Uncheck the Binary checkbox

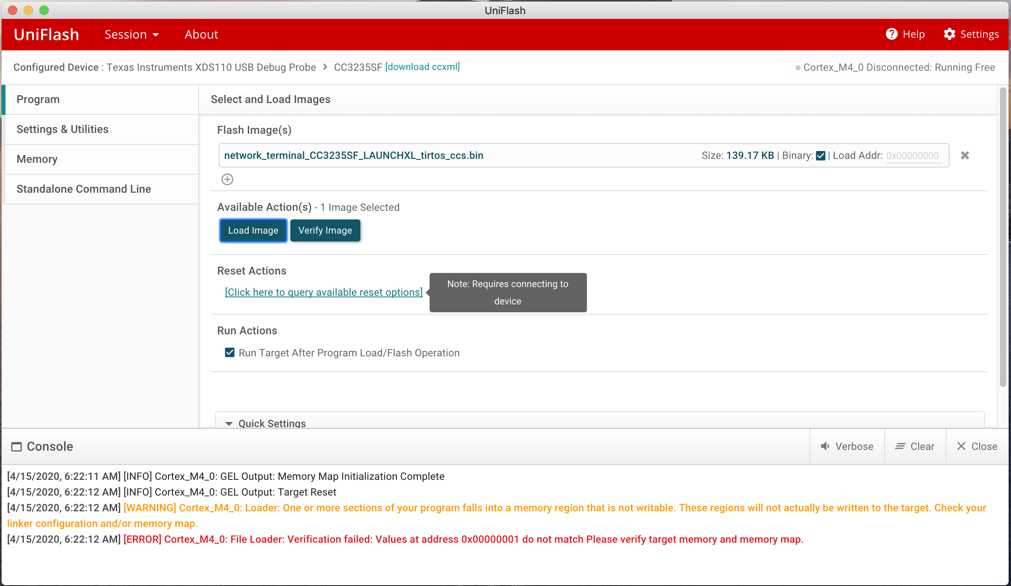click(x=821, y=156)
